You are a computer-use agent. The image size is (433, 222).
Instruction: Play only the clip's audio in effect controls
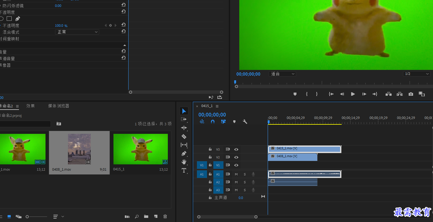point(211,97)
